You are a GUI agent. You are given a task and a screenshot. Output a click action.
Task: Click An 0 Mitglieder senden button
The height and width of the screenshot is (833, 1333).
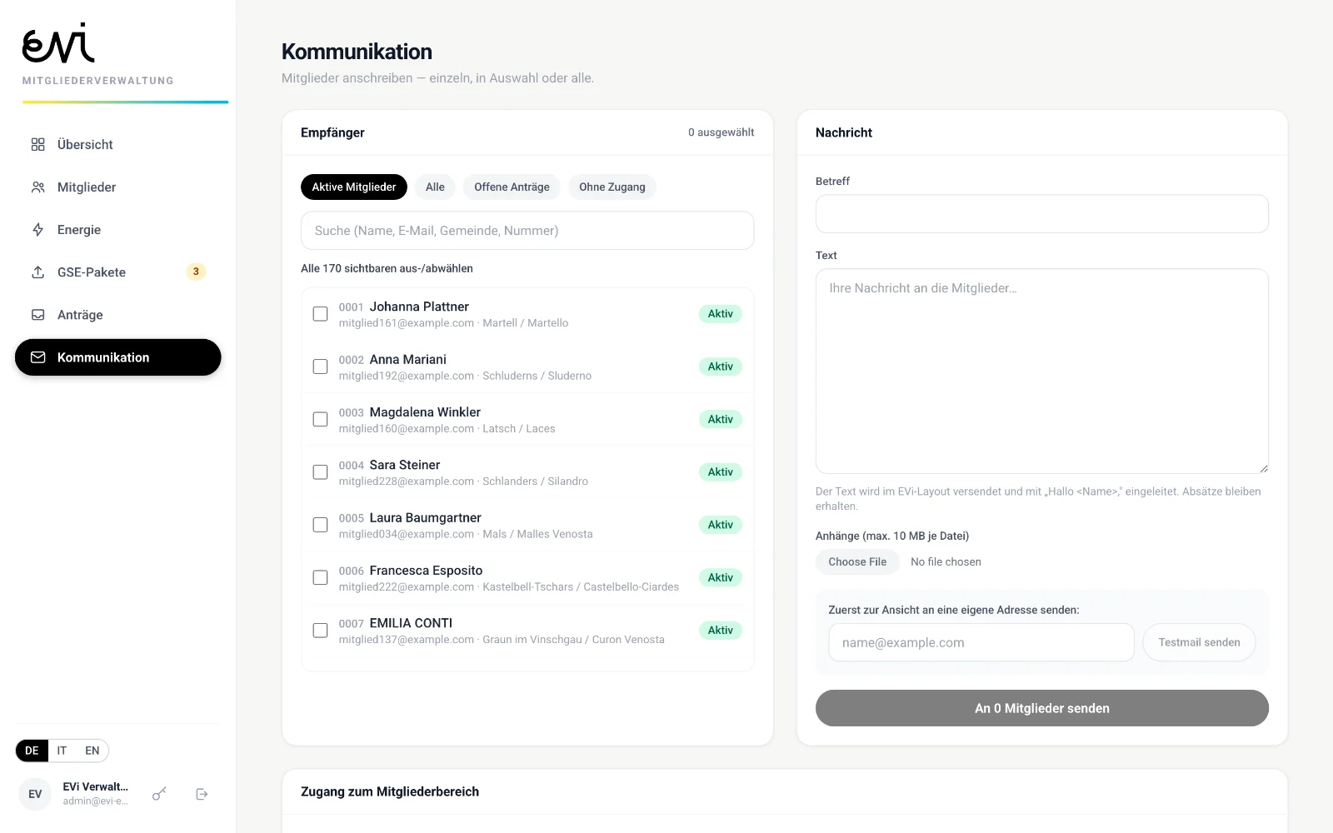[x=1042, y=708]
